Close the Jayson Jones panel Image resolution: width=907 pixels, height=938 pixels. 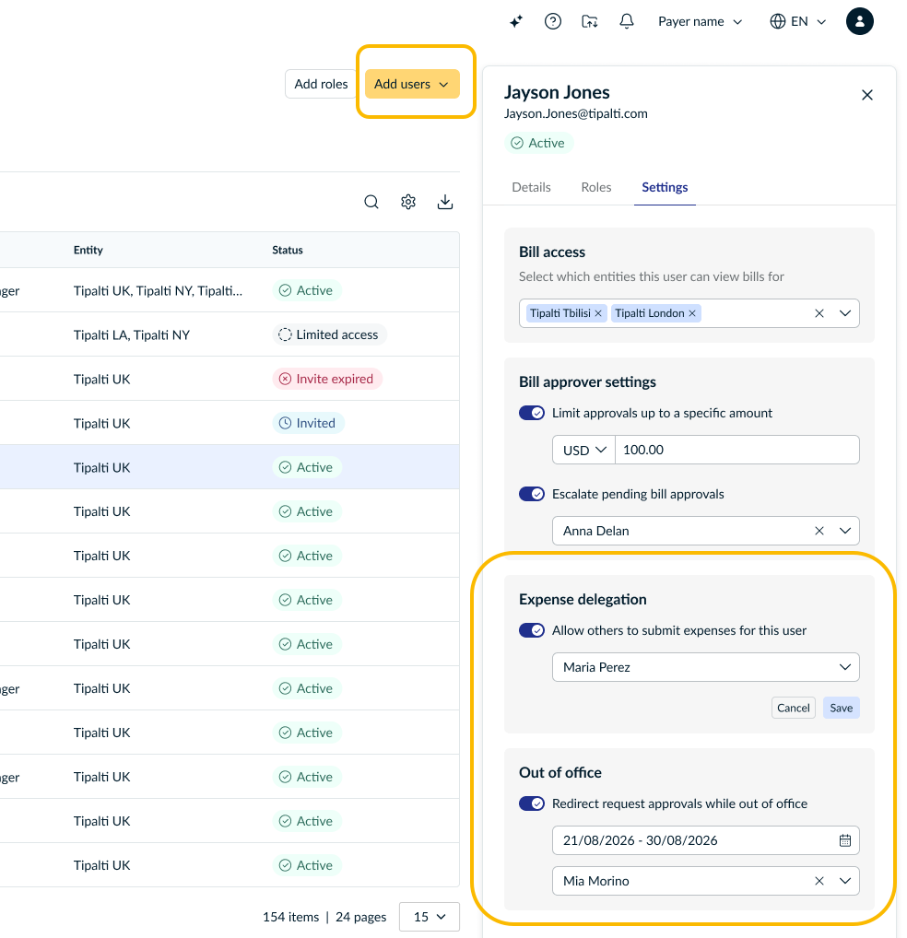point(867,95)
